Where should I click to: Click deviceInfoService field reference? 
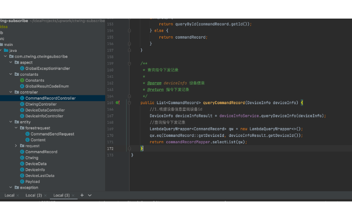coord(239,116)
